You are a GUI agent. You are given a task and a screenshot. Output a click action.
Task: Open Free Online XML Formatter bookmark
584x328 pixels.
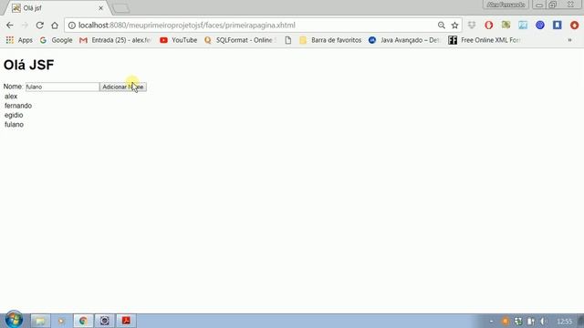point(485,40)
